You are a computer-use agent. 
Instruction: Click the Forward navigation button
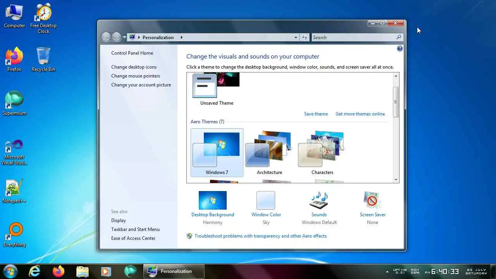[x=116, y=37]
